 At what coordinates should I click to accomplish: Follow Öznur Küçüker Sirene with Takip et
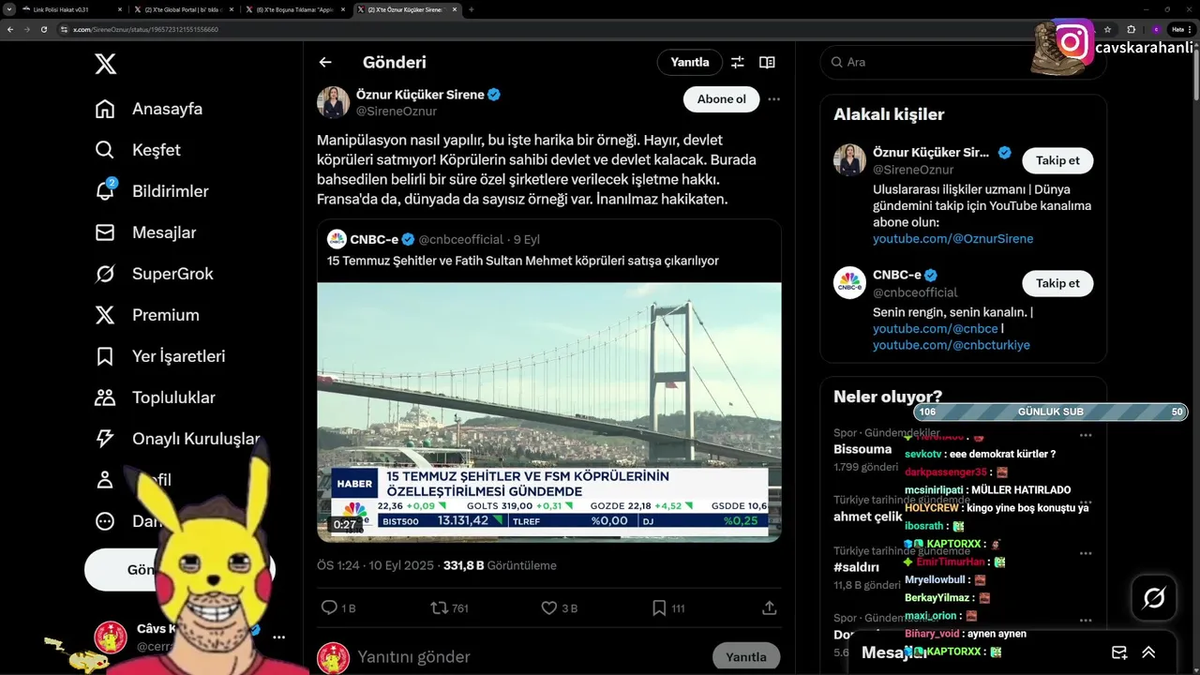[x=1057, y=160]
